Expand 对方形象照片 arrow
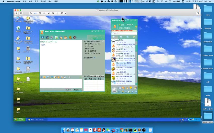214x133 pixels. pos(95,58)
